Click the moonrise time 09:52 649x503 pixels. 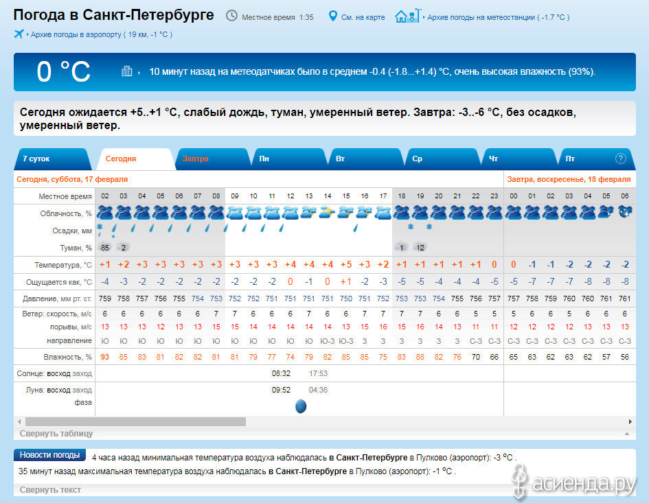pos(281,390)
